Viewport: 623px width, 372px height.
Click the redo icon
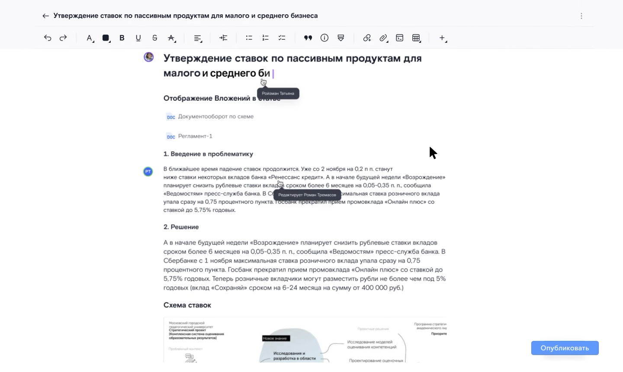pos(63,38)
